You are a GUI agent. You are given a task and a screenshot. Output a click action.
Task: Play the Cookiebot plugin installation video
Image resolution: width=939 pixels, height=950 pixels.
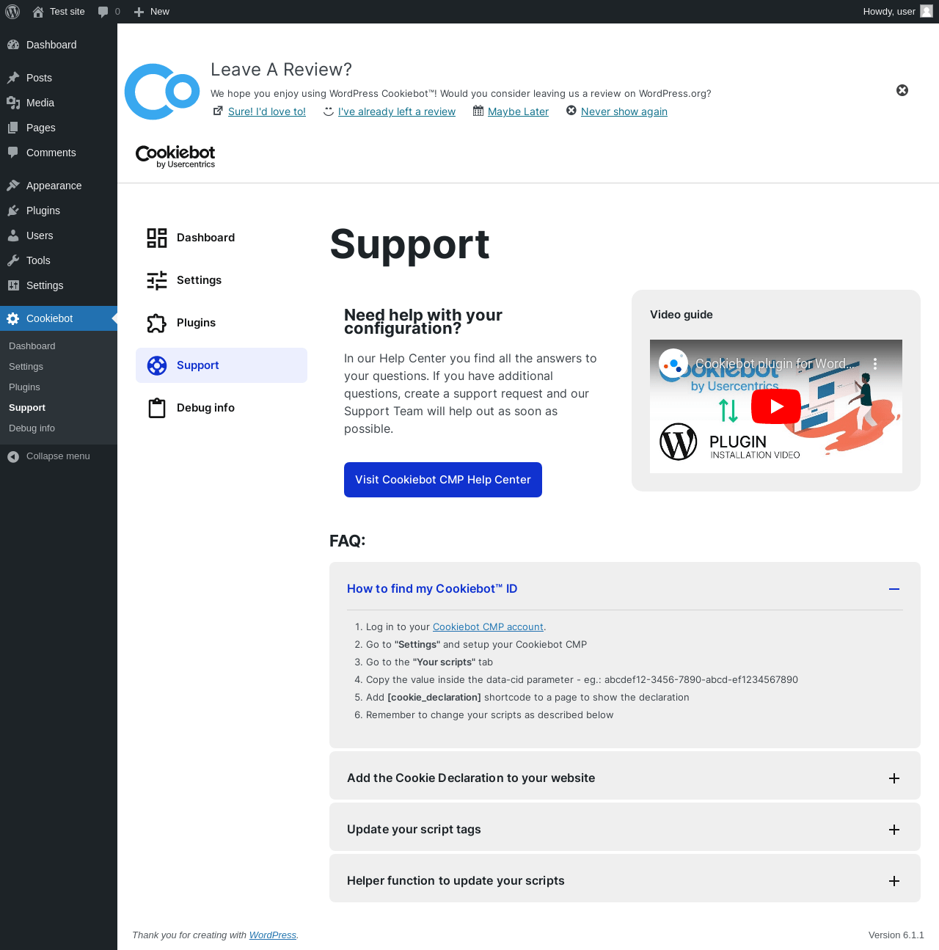pyautogui.click(x=775, y=406)
